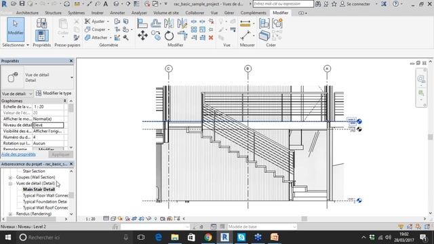434x244 pixels.
Task: Click Properties palette vertical scrollbar thumb
Action: (71, 108)
